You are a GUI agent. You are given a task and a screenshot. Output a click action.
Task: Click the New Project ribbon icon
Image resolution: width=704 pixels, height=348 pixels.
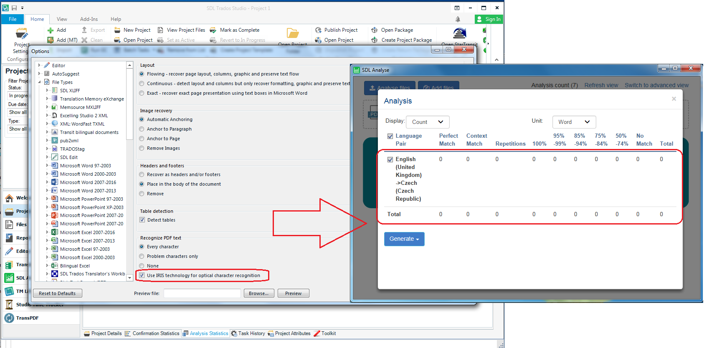117,30
